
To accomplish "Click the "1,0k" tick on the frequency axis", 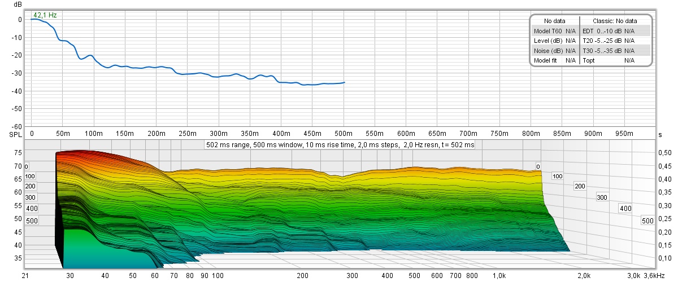I will (499, 276).
